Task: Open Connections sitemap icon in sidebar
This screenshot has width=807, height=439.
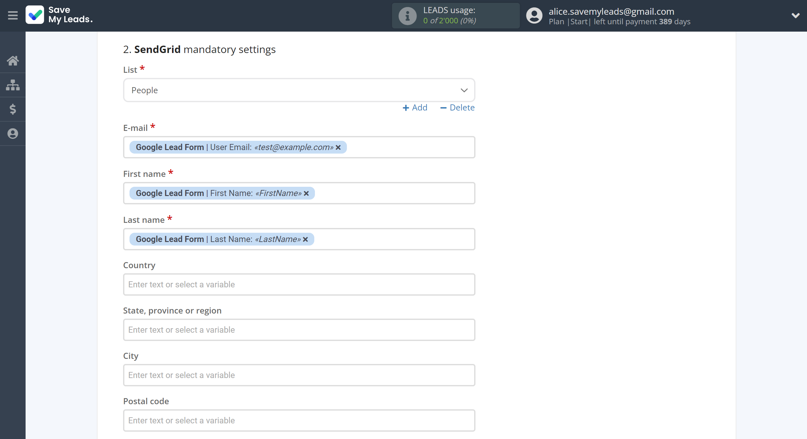Action: click(13, 85)
